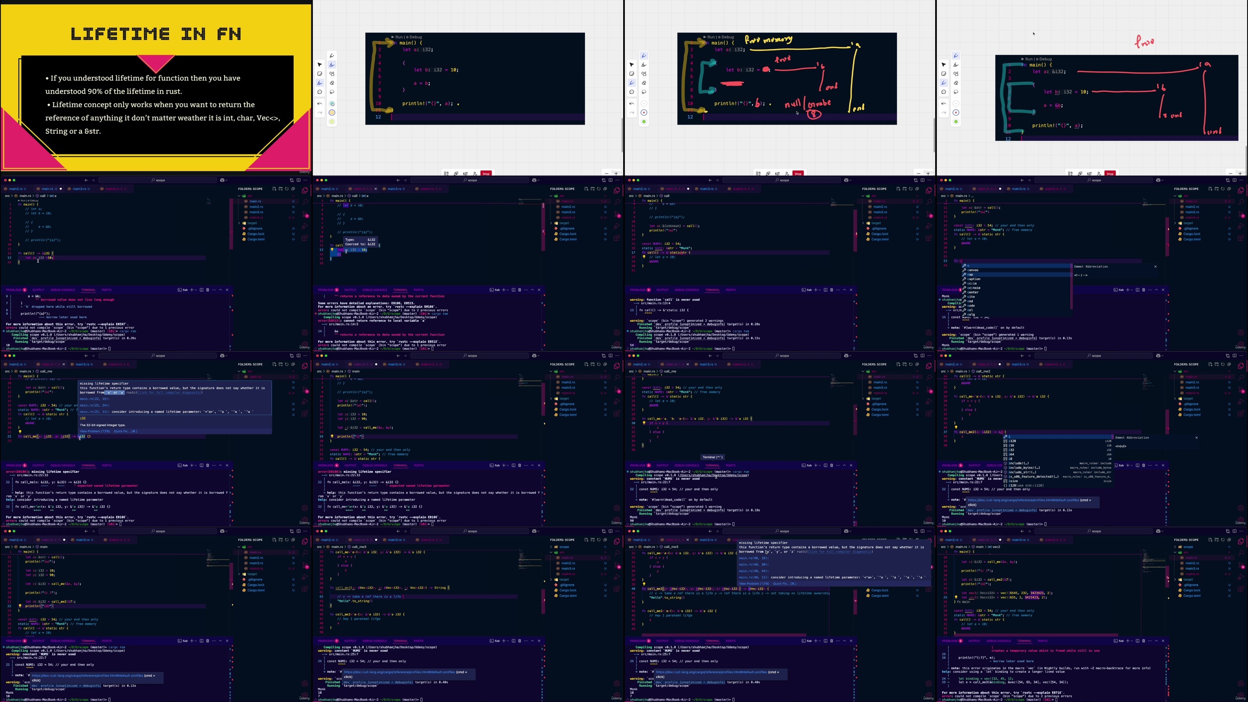Click New File icon in 'borrowed value' frame explorer
Screen dimensions: 1248x702
(274, 189)
